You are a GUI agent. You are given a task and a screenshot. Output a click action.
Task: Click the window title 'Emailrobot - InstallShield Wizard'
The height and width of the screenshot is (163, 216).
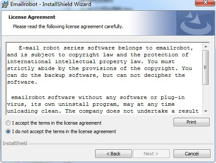(51, 4)
